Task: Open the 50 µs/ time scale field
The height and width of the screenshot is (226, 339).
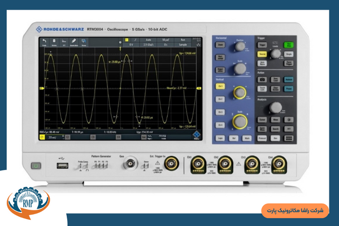Action: pyautogui.click(x=165, y=38)
